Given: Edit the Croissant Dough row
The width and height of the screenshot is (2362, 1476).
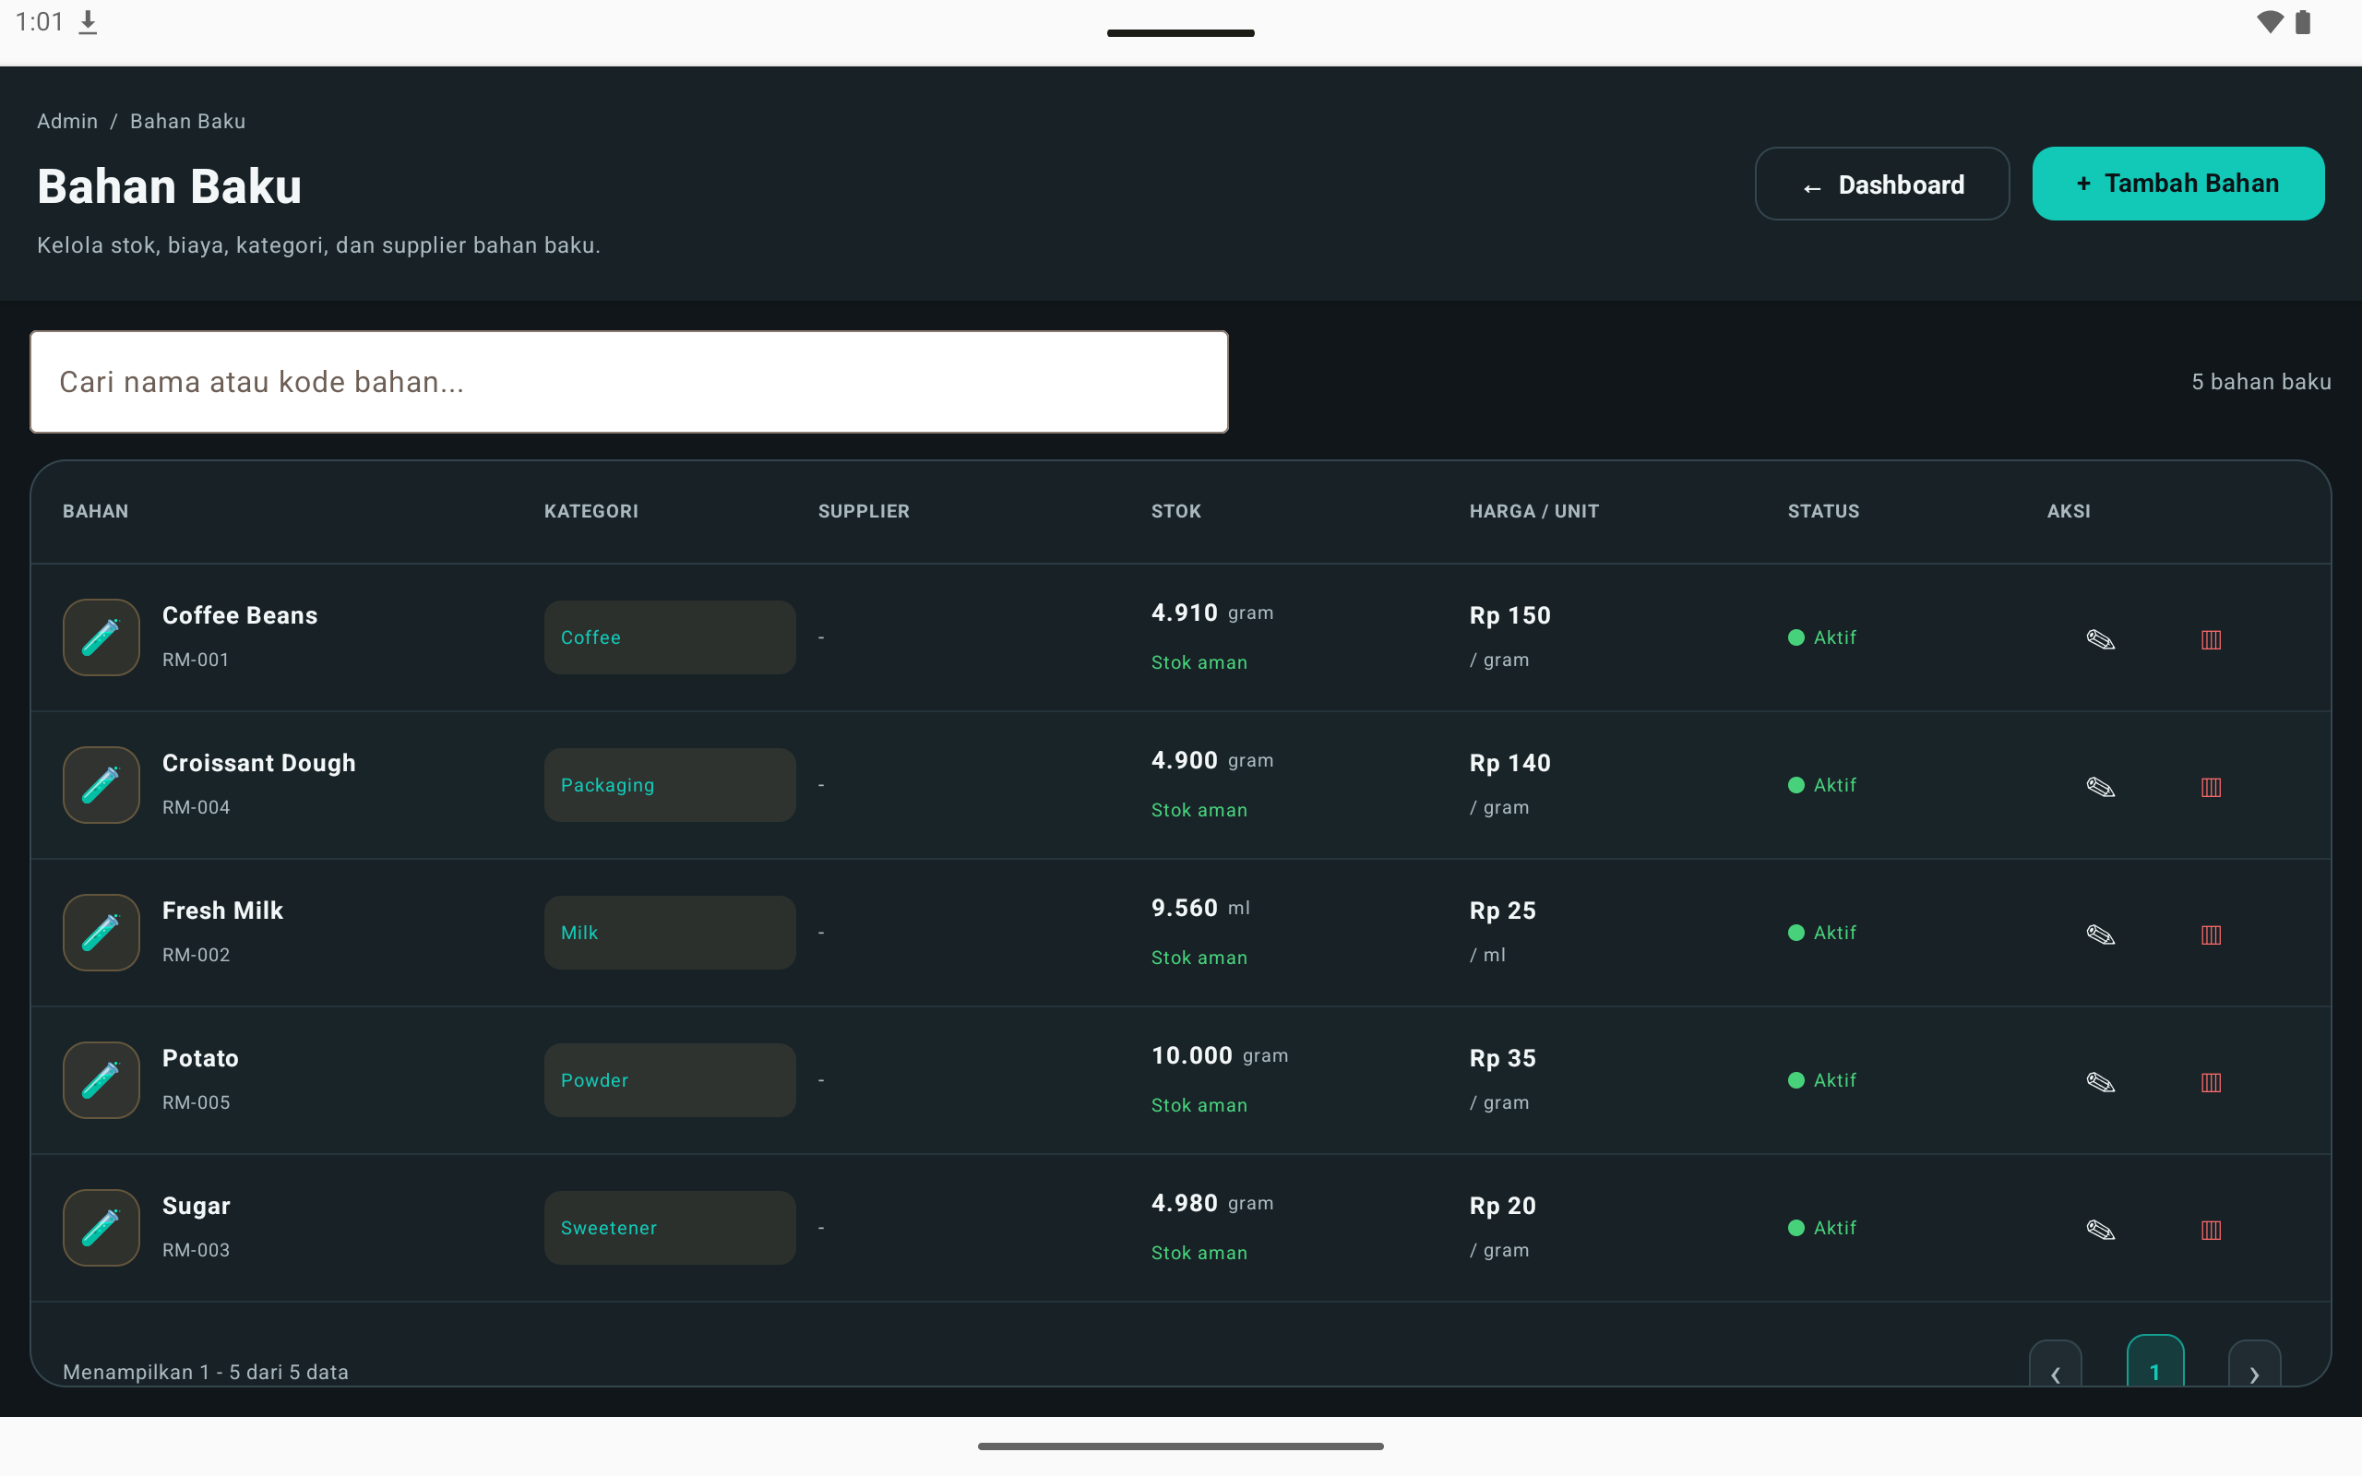Looking at the screenshot, I should (x=2100, y=787).
